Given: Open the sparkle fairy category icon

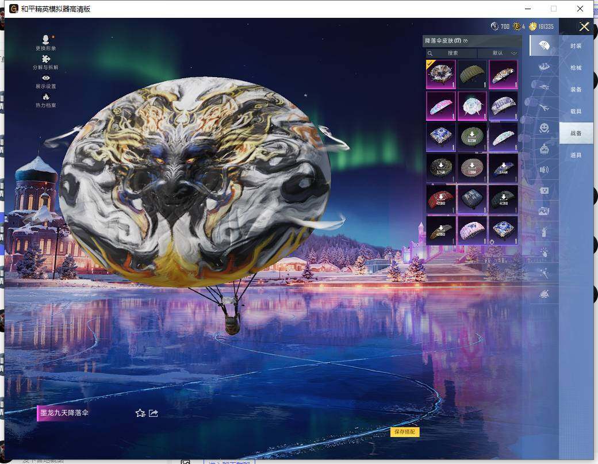Looking at the screenshot, I should pos(544,273).
